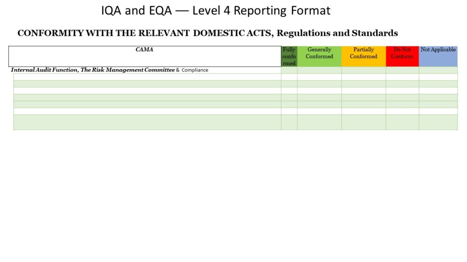Image resolution: width=467 pixels, height=262 pixels.
Task: Click Partially Conformed cell in the tall bottom row
Action: click(363, 122)
